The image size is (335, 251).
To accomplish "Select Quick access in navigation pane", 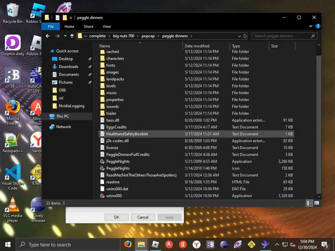I will (67, 51).
